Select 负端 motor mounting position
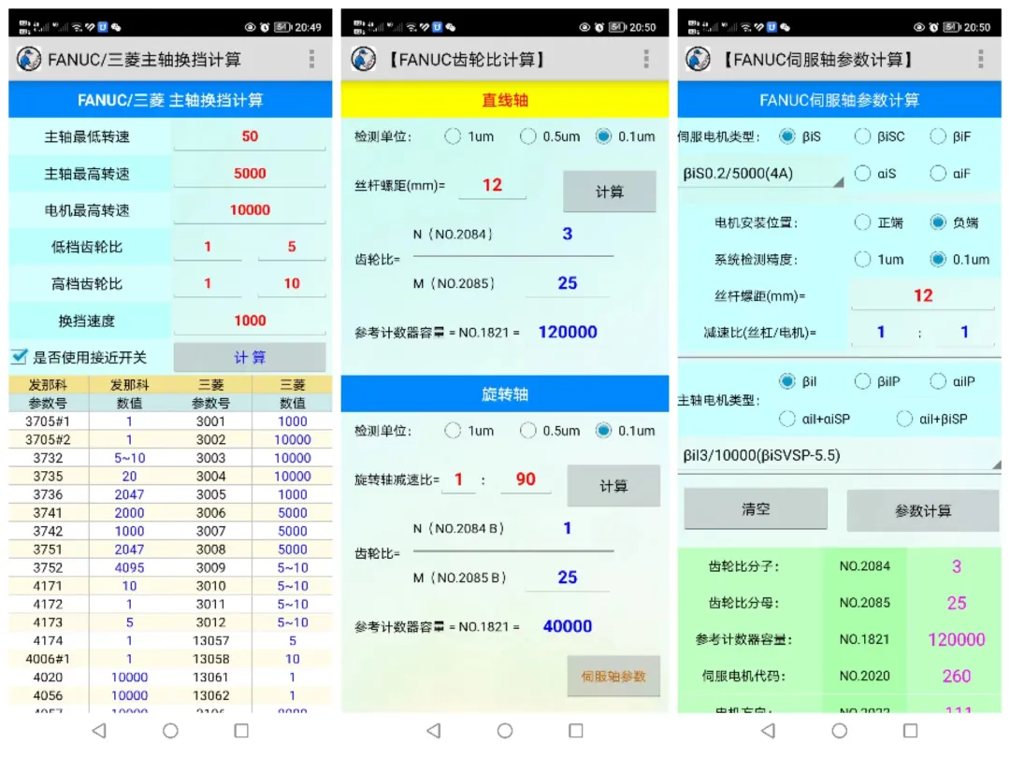 click(x=938, y=222)
